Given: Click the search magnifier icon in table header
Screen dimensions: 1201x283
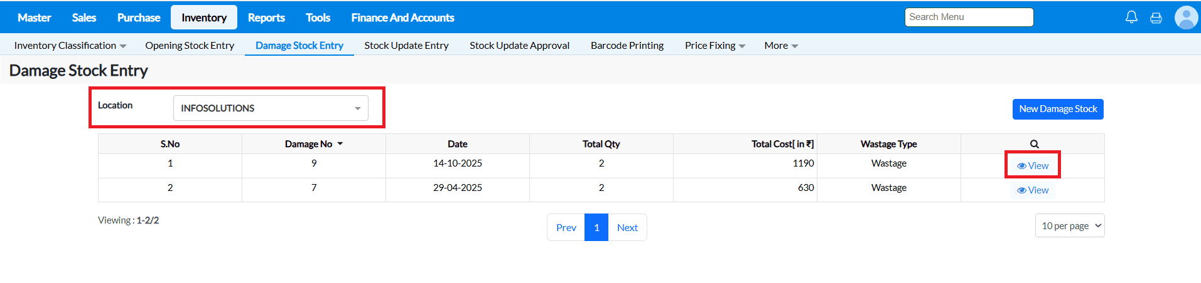Looking at the screenshot, I should coord(1034,144).
